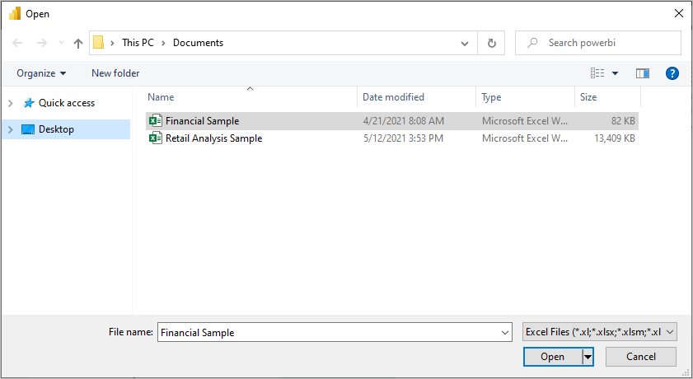Click the Back navigation arrow
The height and width of the screenshot is (379, 693).
click(18, 43)
